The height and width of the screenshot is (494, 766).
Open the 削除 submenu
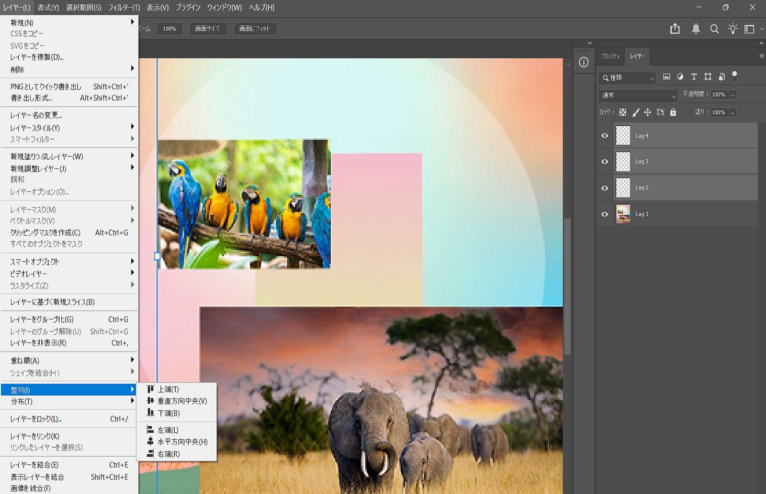click(69, 69)
